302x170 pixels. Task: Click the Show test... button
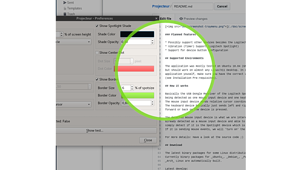94,131
